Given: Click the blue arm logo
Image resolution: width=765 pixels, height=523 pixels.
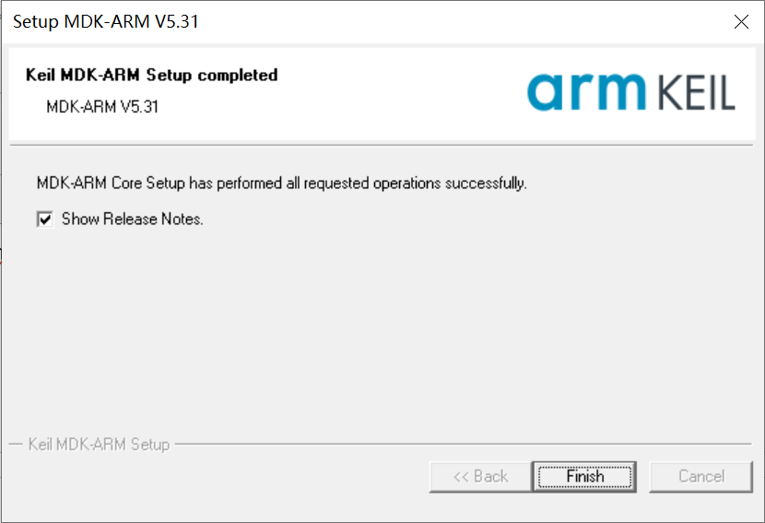Looking at the screenshot, I should click(586, 92).
